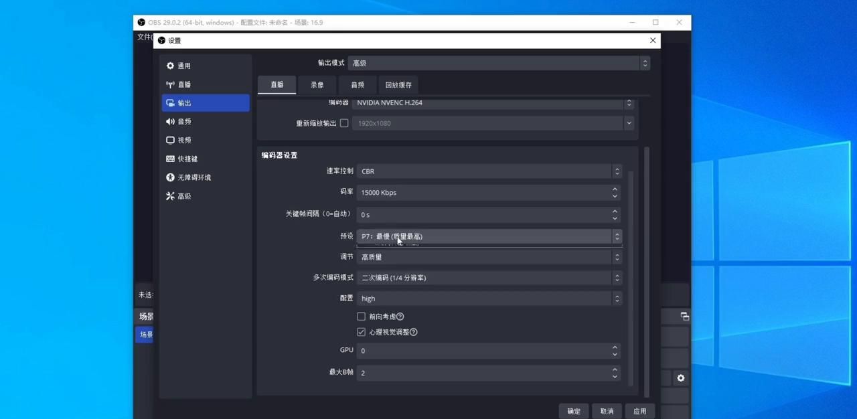Open 文件 menu in OBS main window
Screen dimensions: 857x419
tap(145, 37)
